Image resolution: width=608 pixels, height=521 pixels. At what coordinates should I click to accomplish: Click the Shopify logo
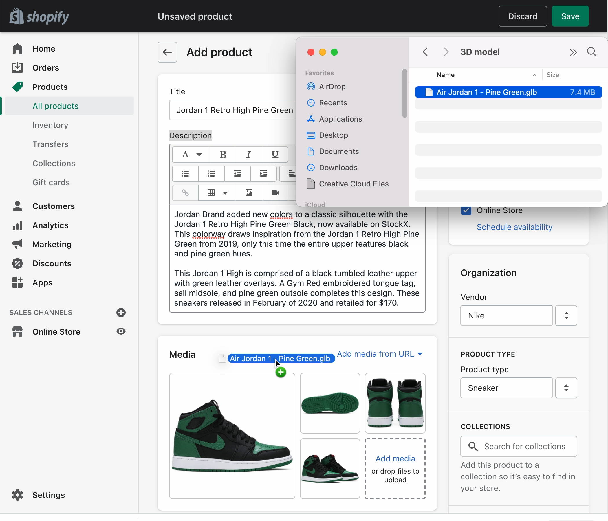click(39, 16)
